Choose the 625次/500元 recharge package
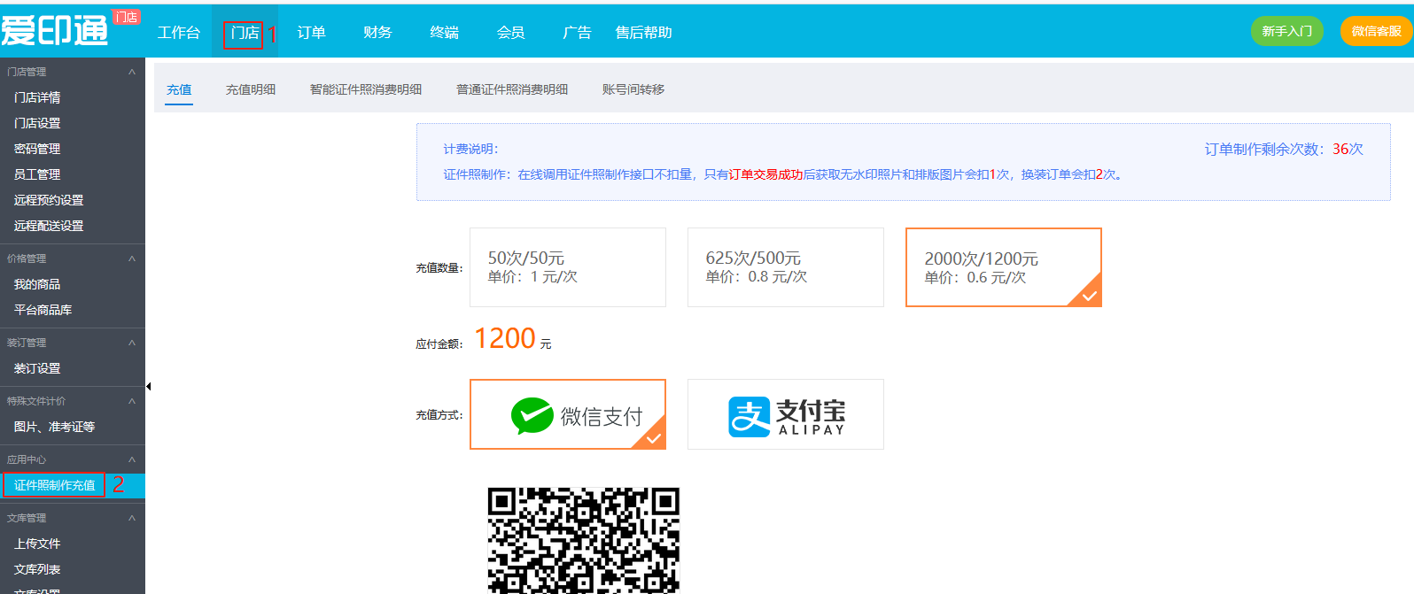 [785, 267]
